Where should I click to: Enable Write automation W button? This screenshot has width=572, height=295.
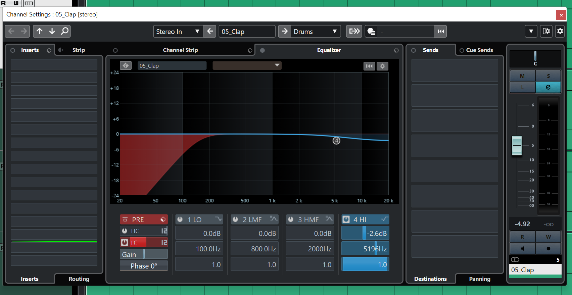tap(548, 237)
